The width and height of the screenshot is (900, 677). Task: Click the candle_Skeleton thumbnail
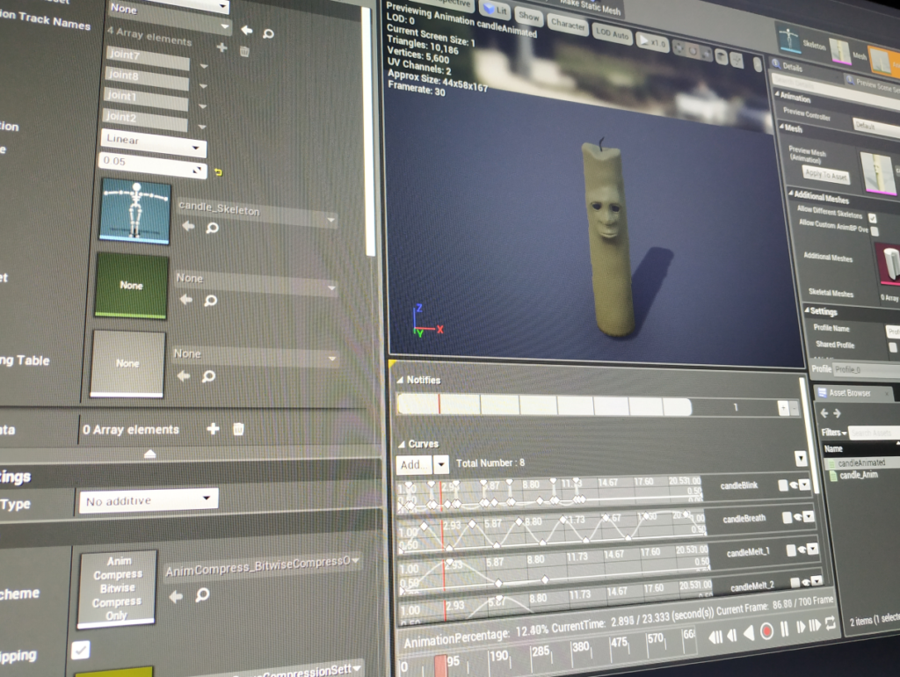pyautogui.click(x=135, y=211)
